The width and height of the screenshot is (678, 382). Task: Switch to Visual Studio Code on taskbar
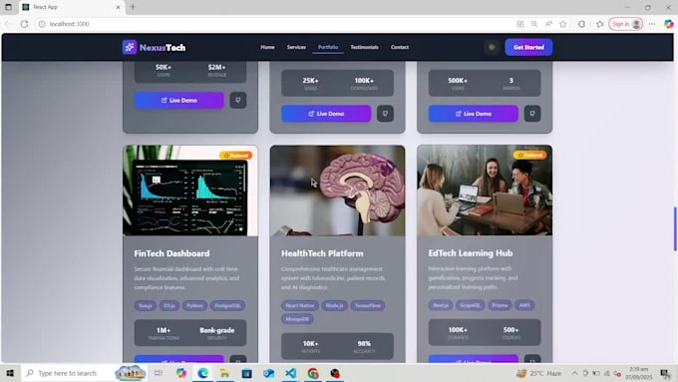[x=290, y=373]
